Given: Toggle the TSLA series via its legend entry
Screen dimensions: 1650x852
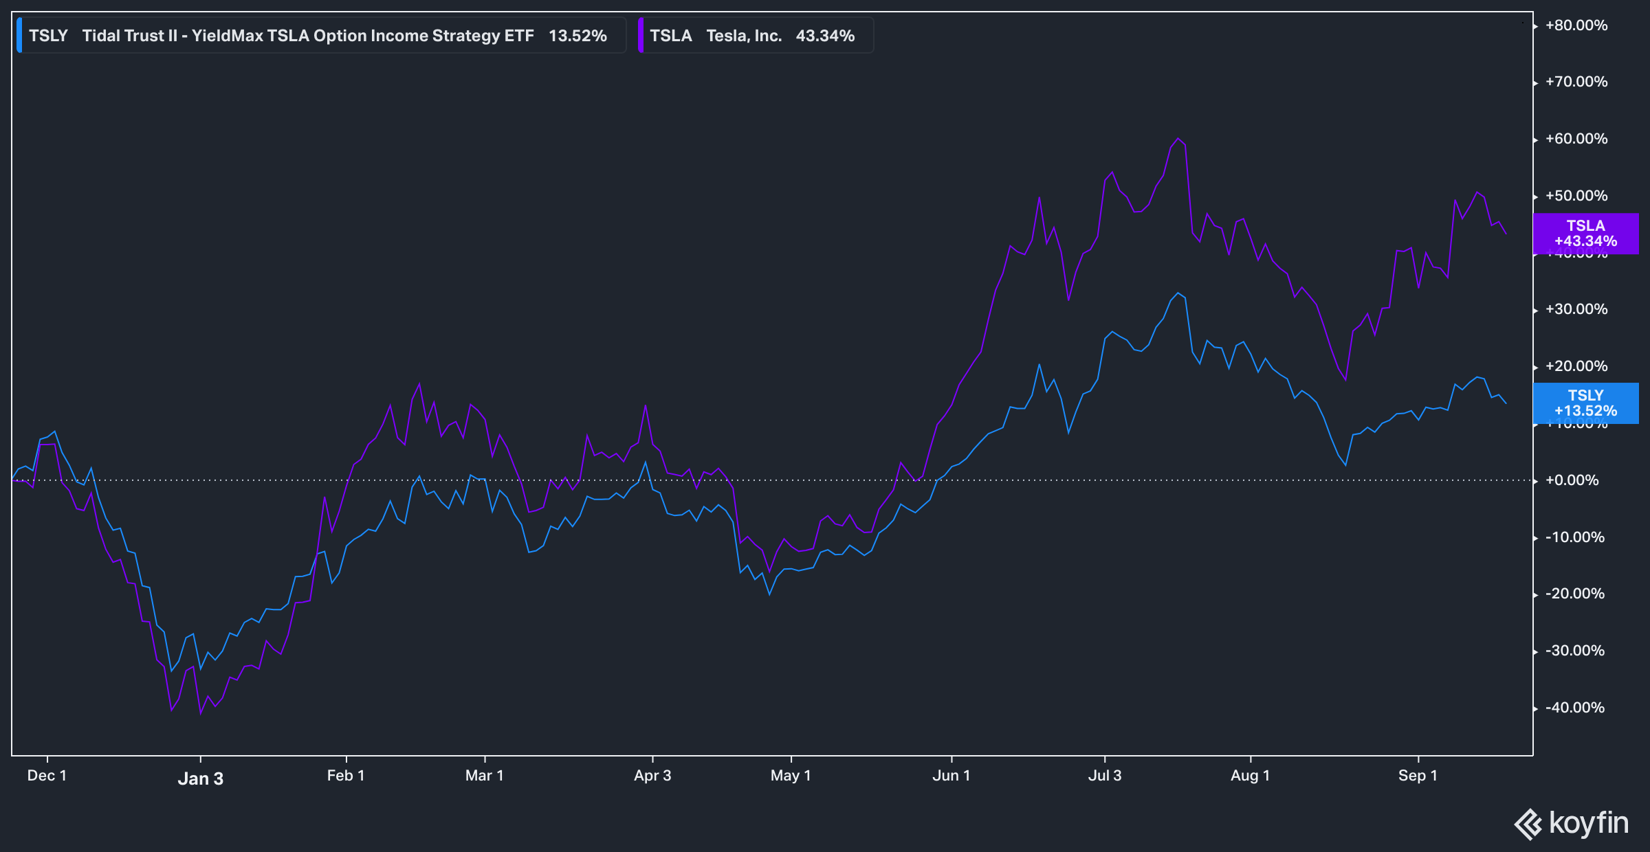Looking at the screenshot, I should tap(756, 35).
